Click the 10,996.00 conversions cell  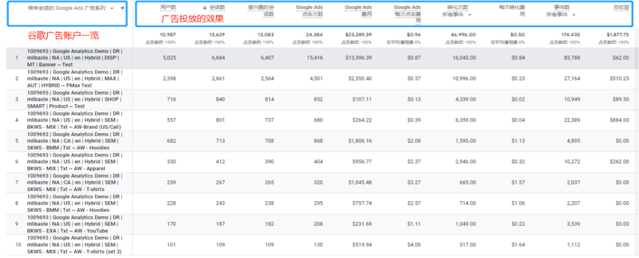point(464,79)
